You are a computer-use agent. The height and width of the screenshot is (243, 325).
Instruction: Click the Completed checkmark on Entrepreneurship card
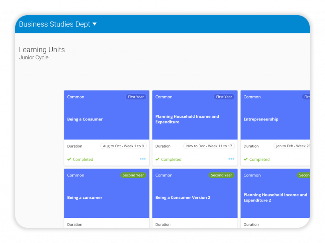pos(245,159)
